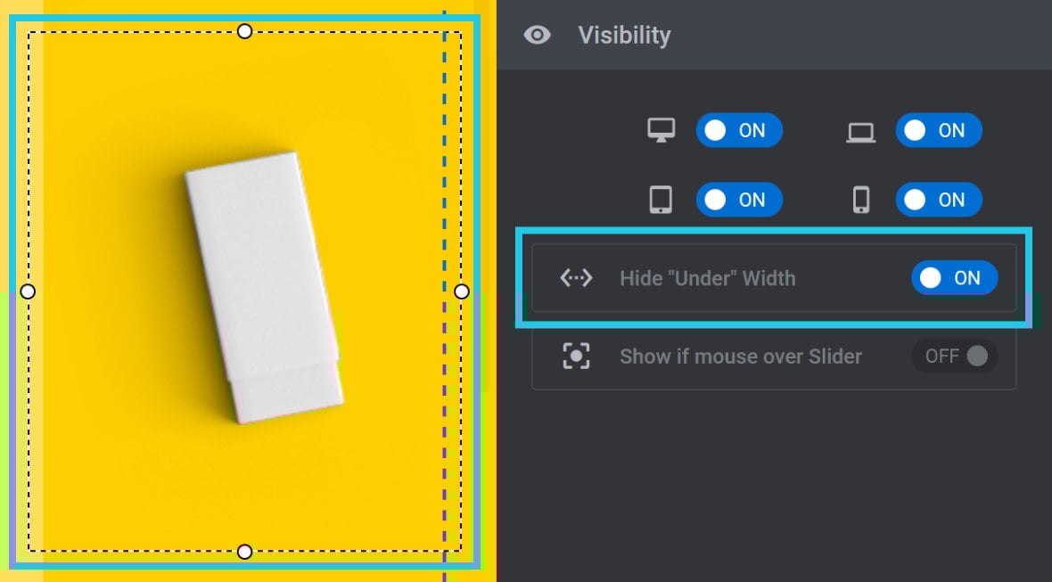
Task: Click the Hide "Under" Width label
Action: coord(707,278)
